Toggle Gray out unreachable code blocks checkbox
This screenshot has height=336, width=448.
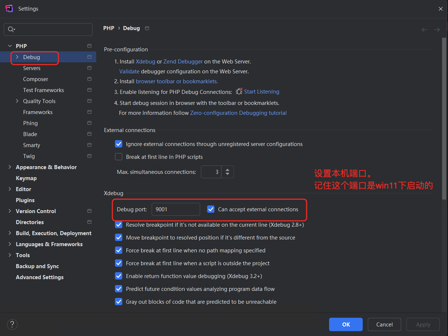tap(119, 302)
